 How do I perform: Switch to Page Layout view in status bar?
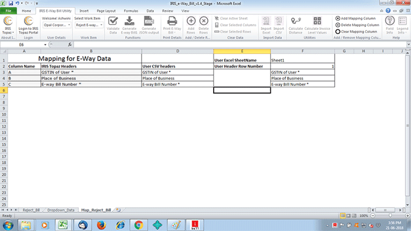pyautogui.click(x=348, y=216)
